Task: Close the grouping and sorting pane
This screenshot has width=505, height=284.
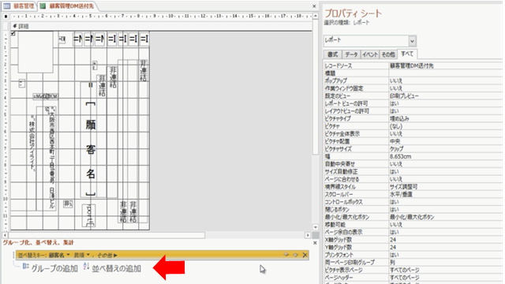Action: click(x=315, y=243)
